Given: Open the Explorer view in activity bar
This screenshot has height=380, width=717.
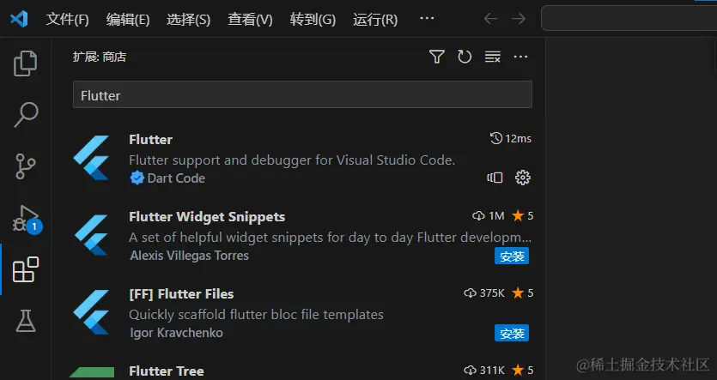Looking at the screenshot, I should point(26,63).
